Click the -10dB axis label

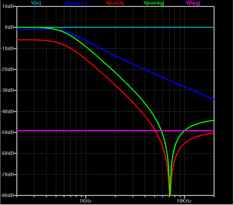[7, 48]
